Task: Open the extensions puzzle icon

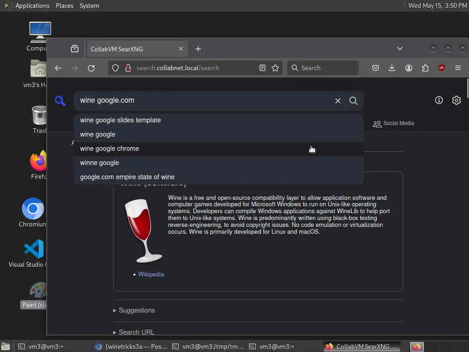Action: (x=425, y=68)
